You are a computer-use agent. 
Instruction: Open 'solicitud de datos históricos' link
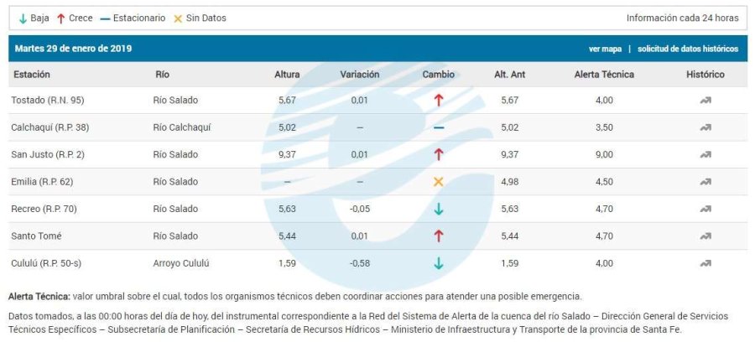687,49
